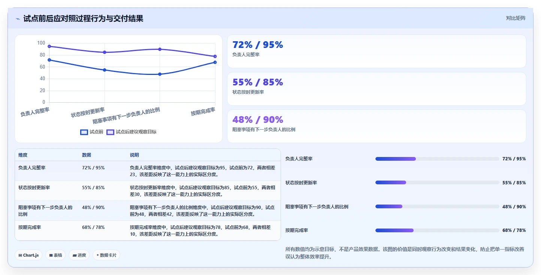Open the 72% / 95% data card
Image resolution: width=541 pixels, height=275 pixels.
[377, 51]
